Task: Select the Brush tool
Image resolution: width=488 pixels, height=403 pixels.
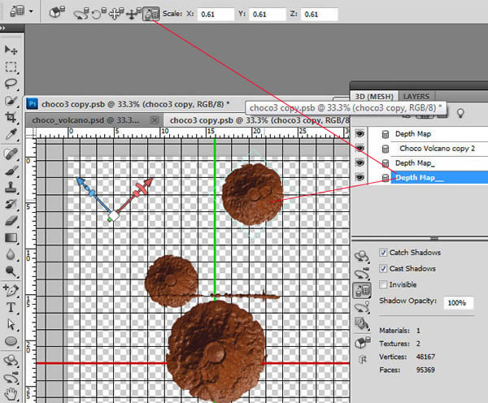Action: [x=11, y=171]
